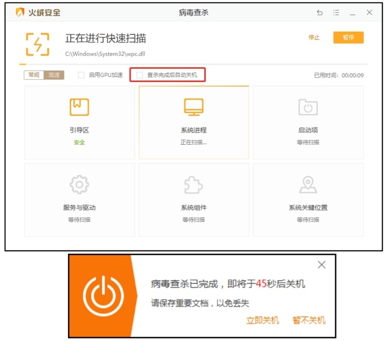Click the 系统组件 components puzzle icon
Image resolution: width=388 pixels, height=341 pixels.
point(194,184)
